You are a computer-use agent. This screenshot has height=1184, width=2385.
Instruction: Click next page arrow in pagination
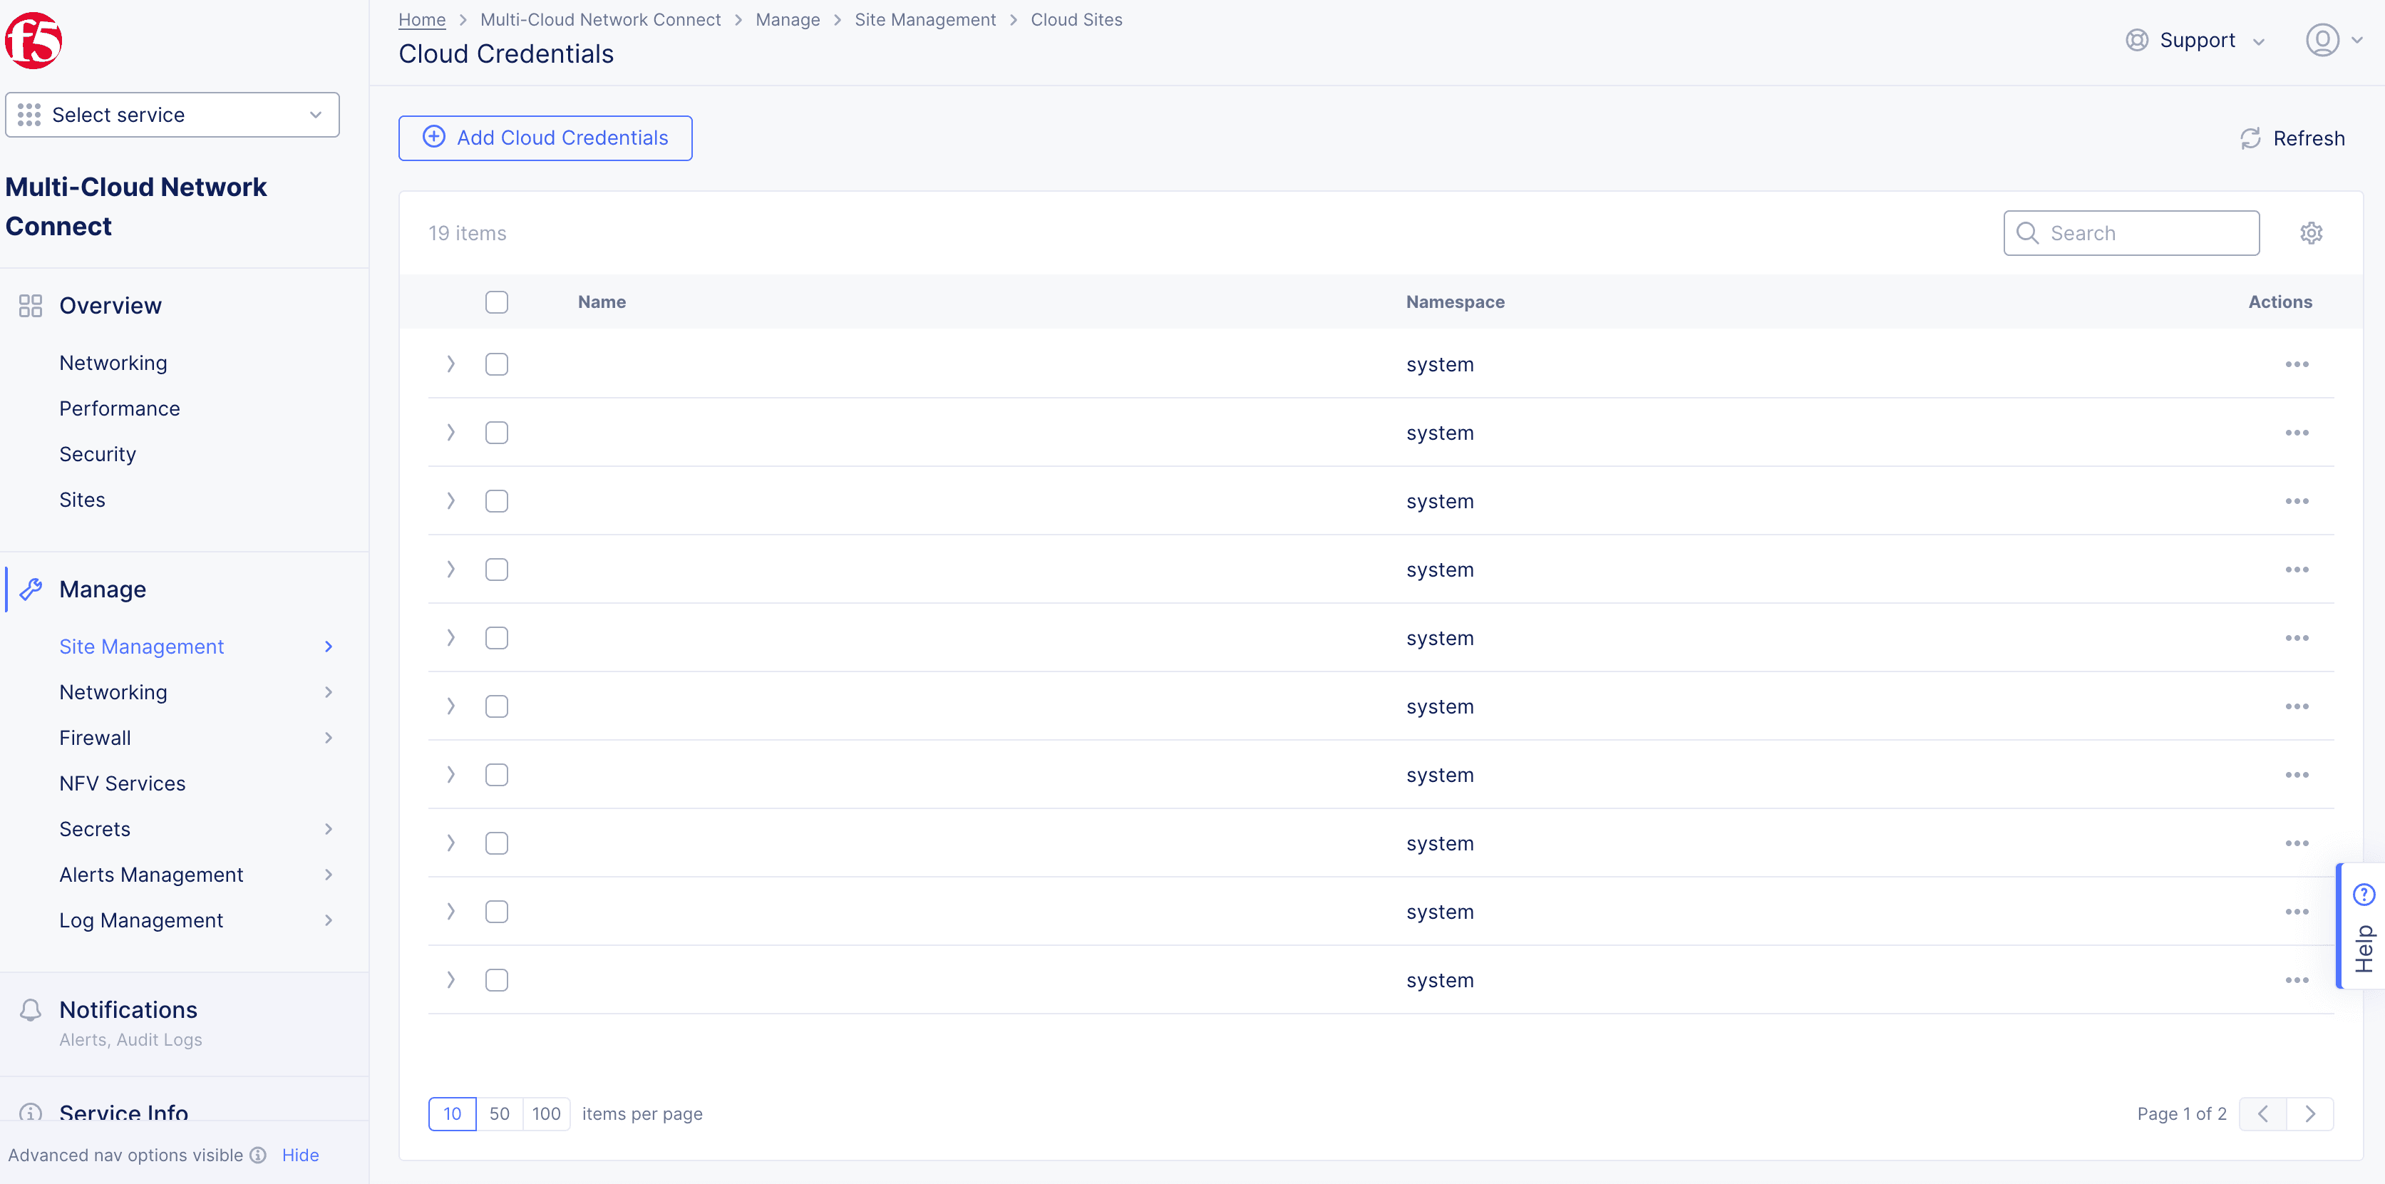coord(2310,1113)
